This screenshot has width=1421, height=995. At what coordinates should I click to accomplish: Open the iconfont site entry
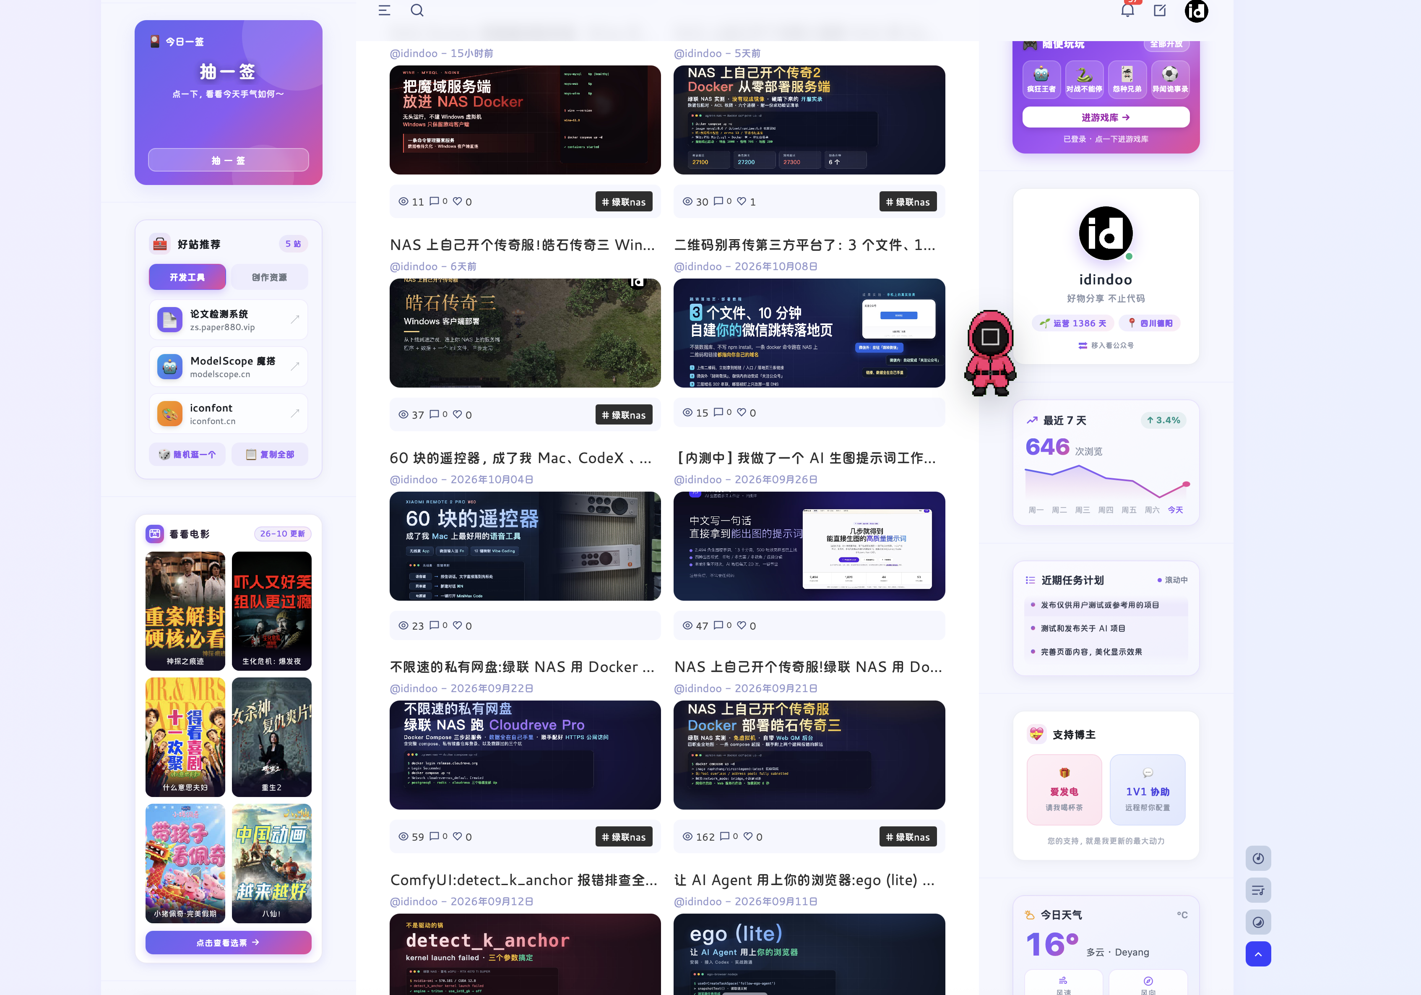pos(228,414)
